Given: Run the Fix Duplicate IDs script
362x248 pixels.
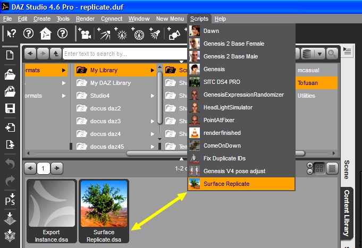Looking at the screenshot, I should pyautogui.click(x=241, y=158).
